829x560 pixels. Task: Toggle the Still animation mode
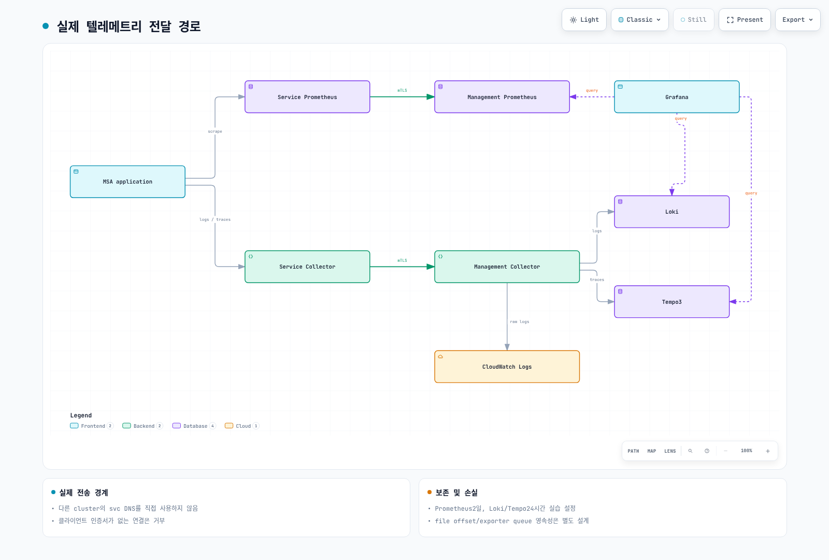(694, 20)
